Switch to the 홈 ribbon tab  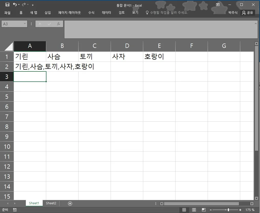21,13
